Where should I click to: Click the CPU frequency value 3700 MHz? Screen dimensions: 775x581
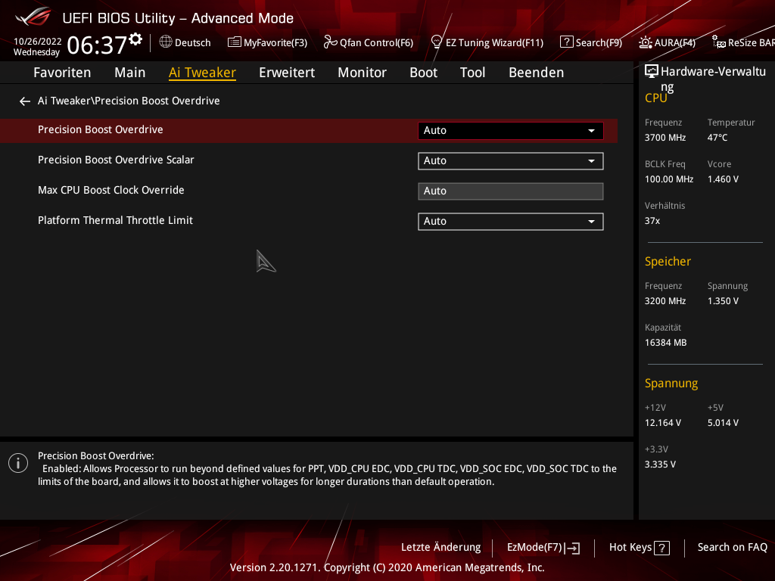[x=665, y=138]
